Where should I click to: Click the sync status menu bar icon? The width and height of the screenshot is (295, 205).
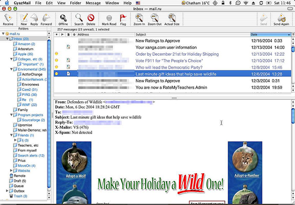click(261, 3)
